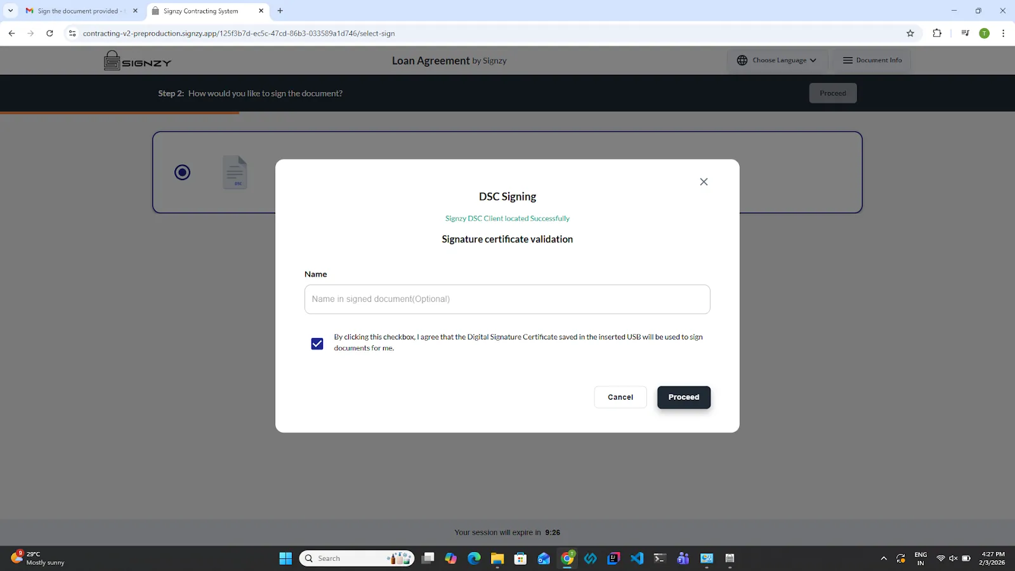View site information icon in address bar
Screen dimensions: 1015x571
pos(72,33)
